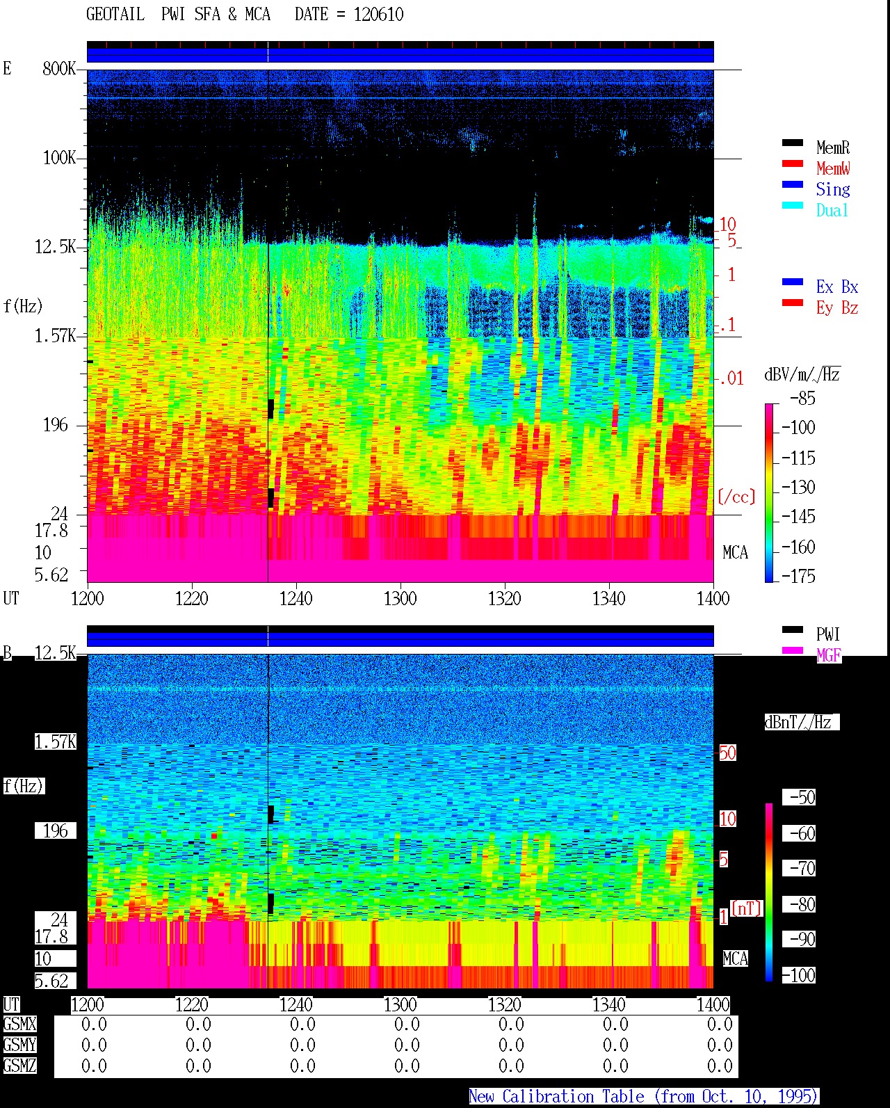The image size is (890, 1108).
Task: Click the dBnT/√Hz color scale bar
Action: point(769,892)
